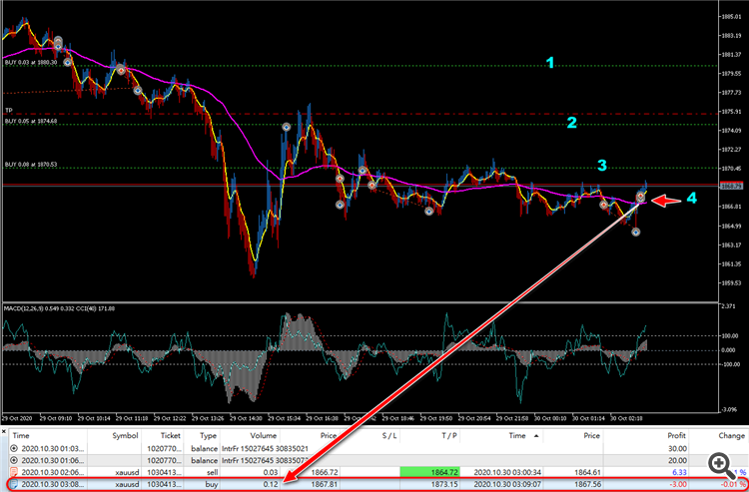Click the 'BUY 0.03 at 1880.30' order label
Image resolution: width=749 pixels, height=492 pixels.
tap(31, 63)
